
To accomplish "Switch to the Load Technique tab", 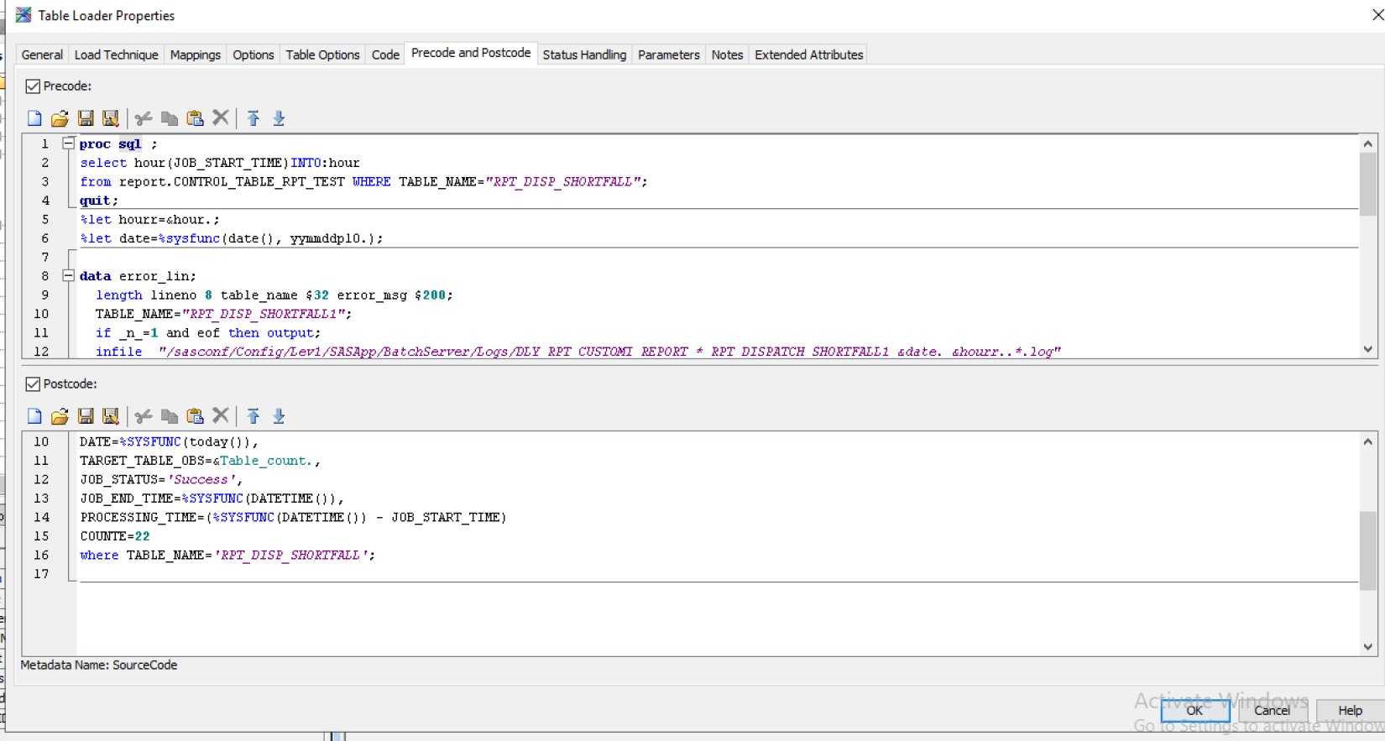I will pos(116,55).
